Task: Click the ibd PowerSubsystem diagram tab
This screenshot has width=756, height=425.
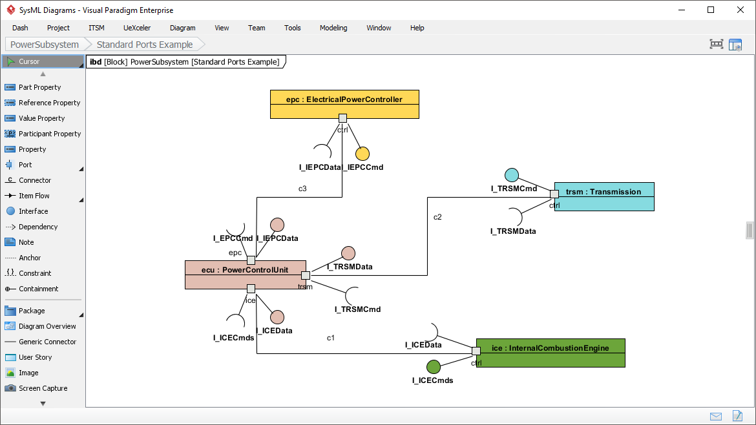Action: coord(186,62)
